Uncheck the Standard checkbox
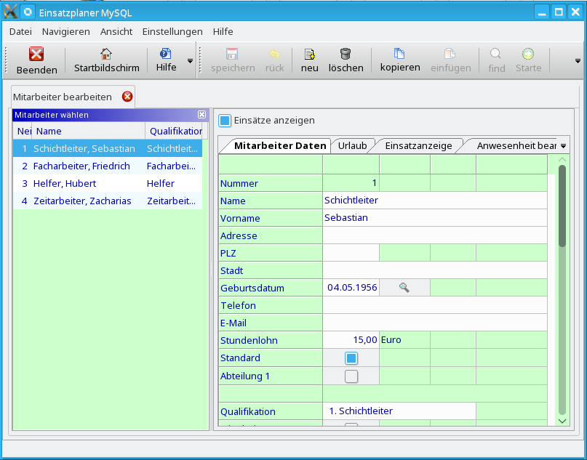 tap(351, 358)
